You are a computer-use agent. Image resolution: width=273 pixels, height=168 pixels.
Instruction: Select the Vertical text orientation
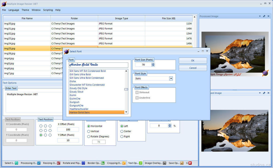coord(89,131)
